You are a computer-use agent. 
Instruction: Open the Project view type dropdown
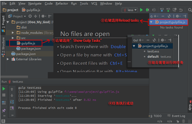(x=17, y=16)
